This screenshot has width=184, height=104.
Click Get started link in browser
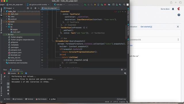pyautogui.click(x=146, y=27)
